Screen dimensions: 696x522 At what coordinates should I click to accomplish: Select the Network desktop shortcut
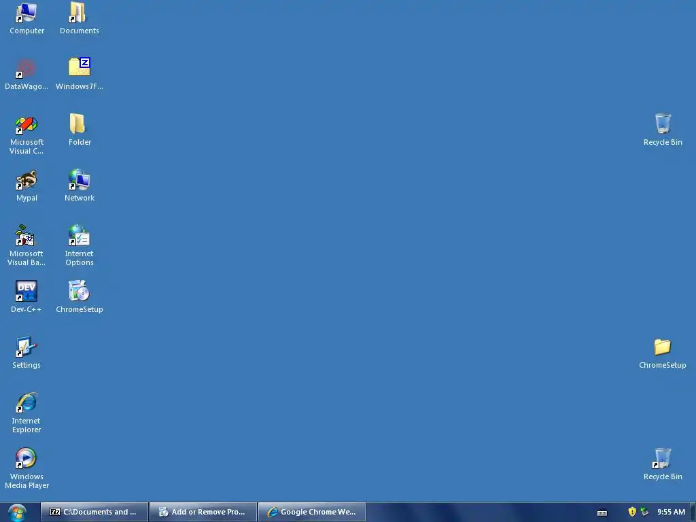[80, 186]
